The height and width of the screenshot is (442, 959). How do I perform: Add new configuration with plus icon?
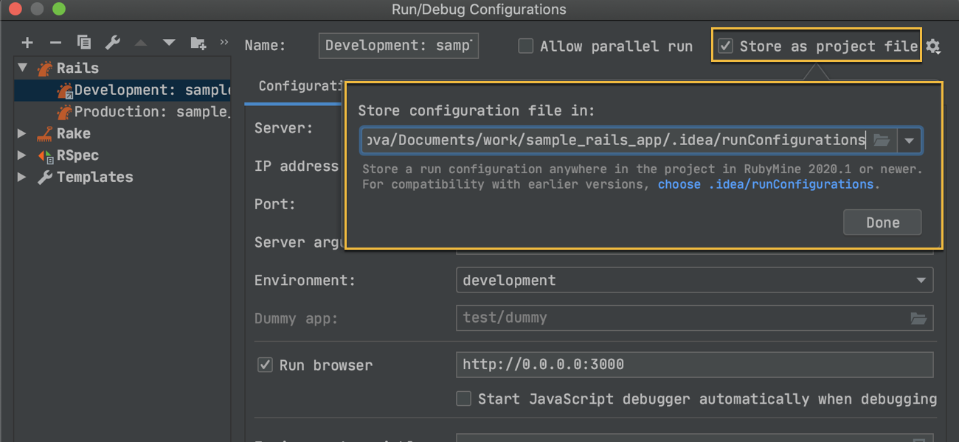point(27,43)
